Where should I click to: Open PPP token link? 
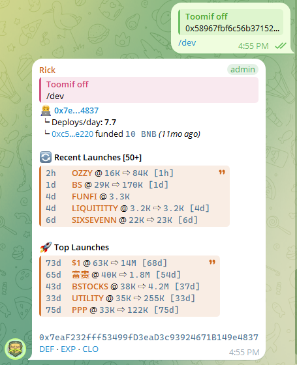tap(80, 310)
